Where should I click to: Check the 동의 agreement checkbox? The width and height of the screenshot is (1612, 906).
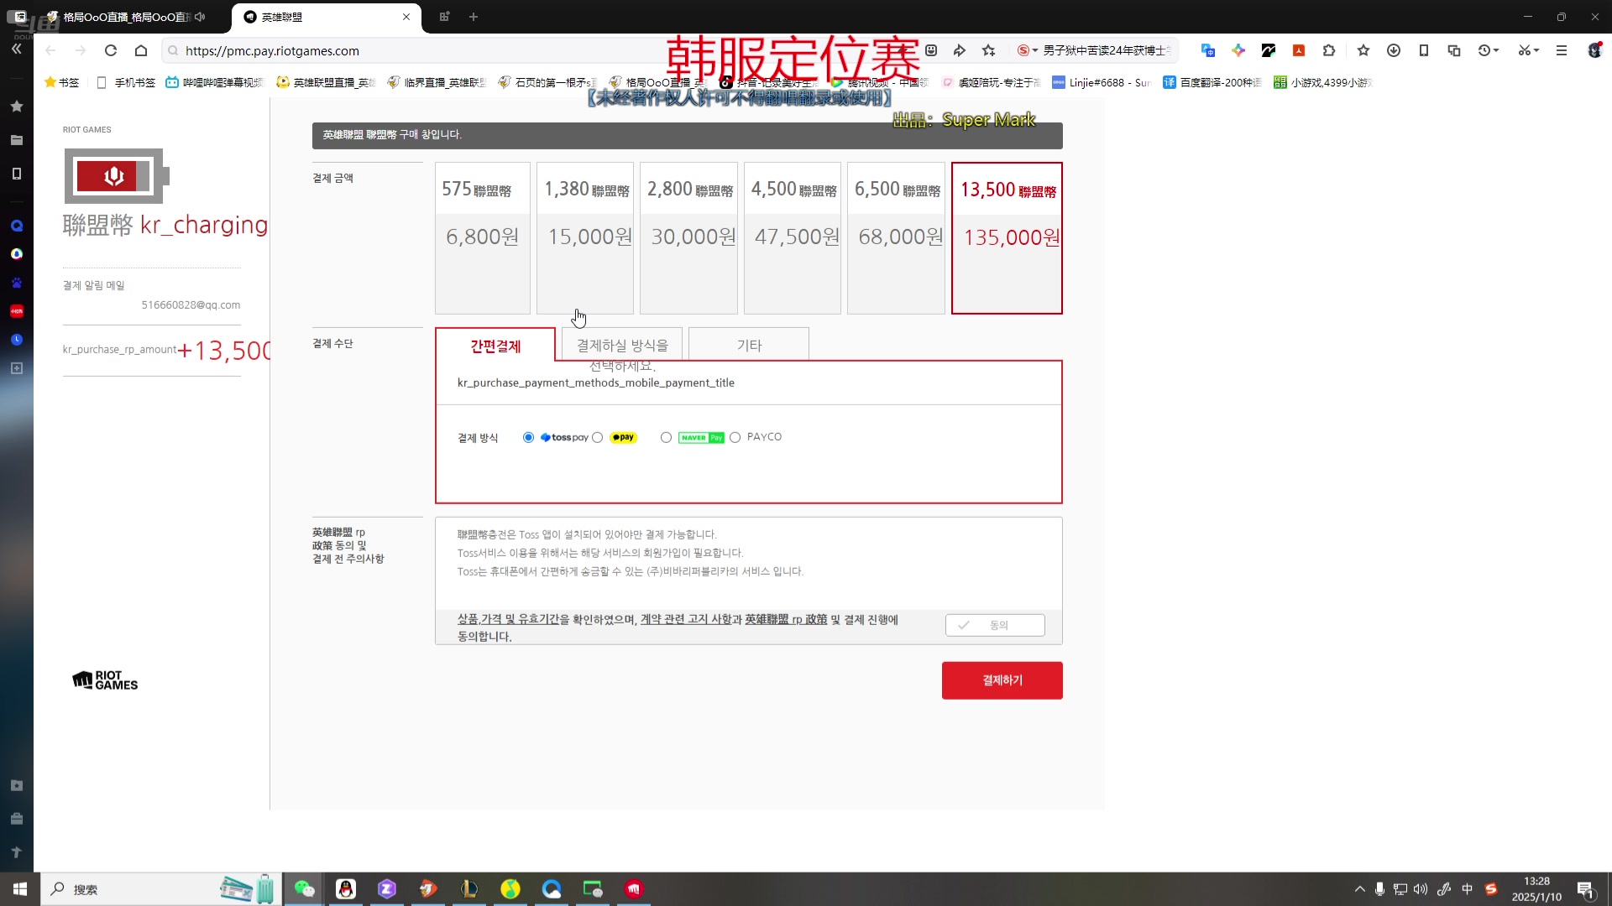click(995, 625)
